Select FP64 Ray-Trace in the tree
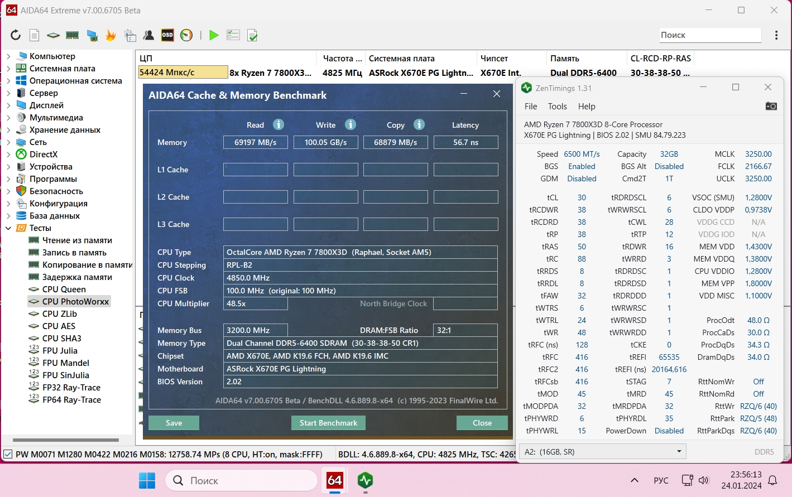 click(71, 400)
